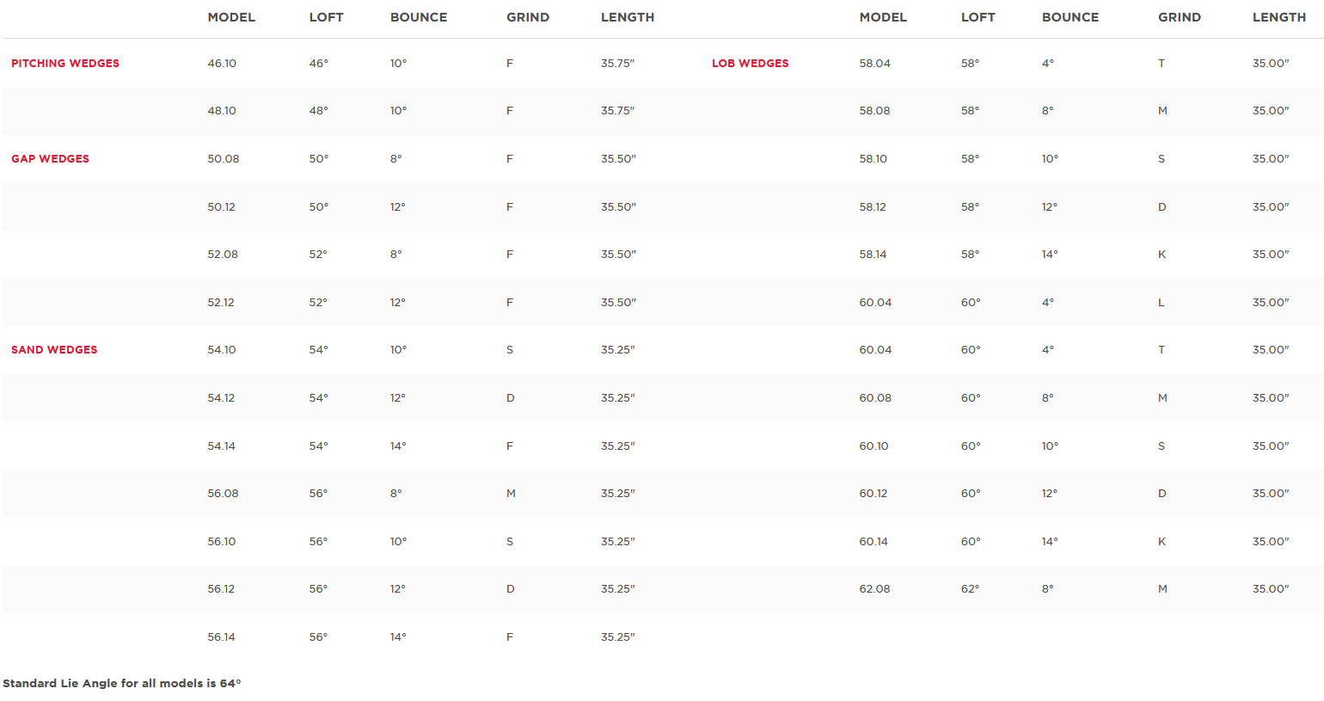This screenshot has height=701, width=1324.
Task: Select the 48.10 model cell
Action: 222,111
